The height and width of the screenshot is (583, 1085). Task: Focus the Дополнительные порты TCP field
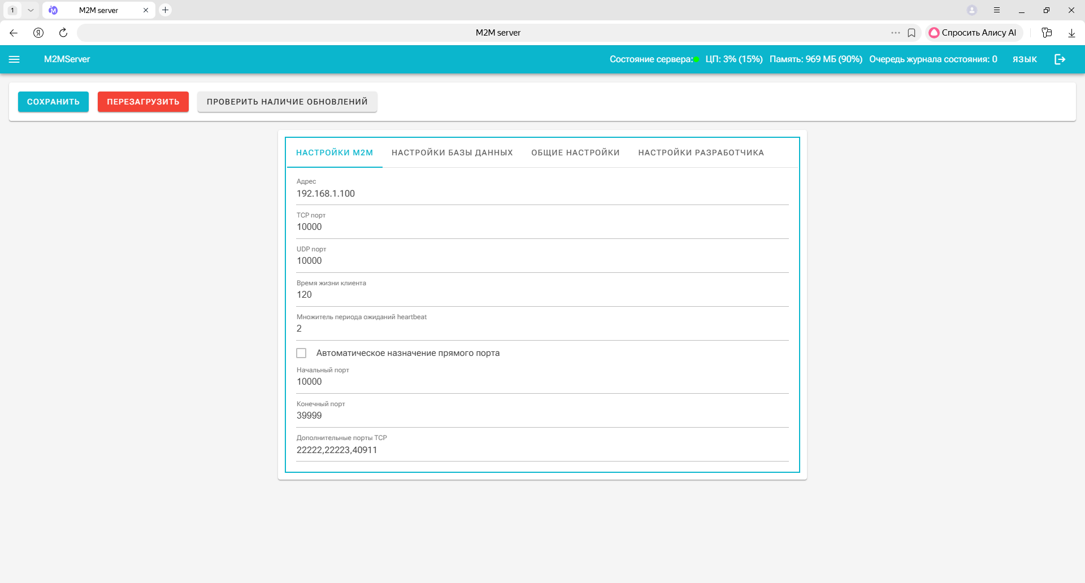[542, 450]
